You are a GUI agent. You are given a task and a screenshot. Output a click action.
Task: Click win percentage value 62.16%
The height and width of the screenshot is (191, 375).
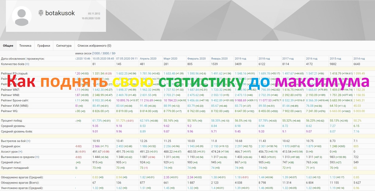click(x=145, y=120)
